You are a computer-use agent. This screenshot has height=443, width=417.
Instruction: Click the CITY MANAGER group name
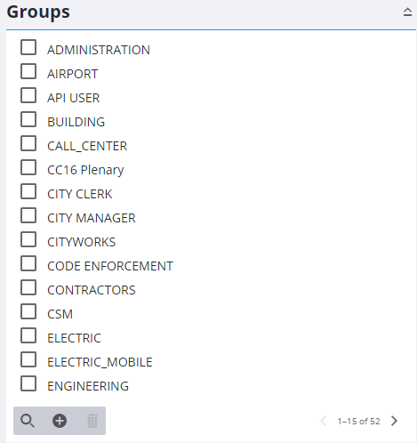[92, 218]
